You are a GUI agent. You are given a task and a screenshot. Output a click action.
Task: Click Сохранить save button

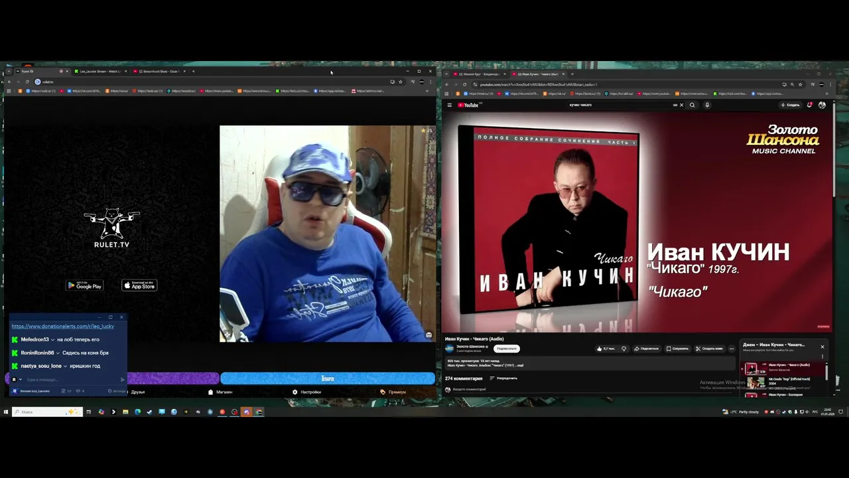pos(677,349)
